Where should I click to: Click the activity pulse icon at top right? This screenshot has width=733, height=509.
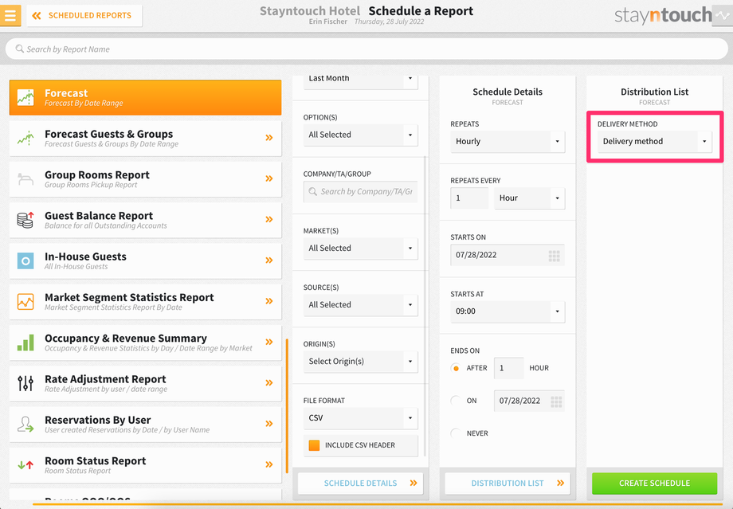[723, 15]
